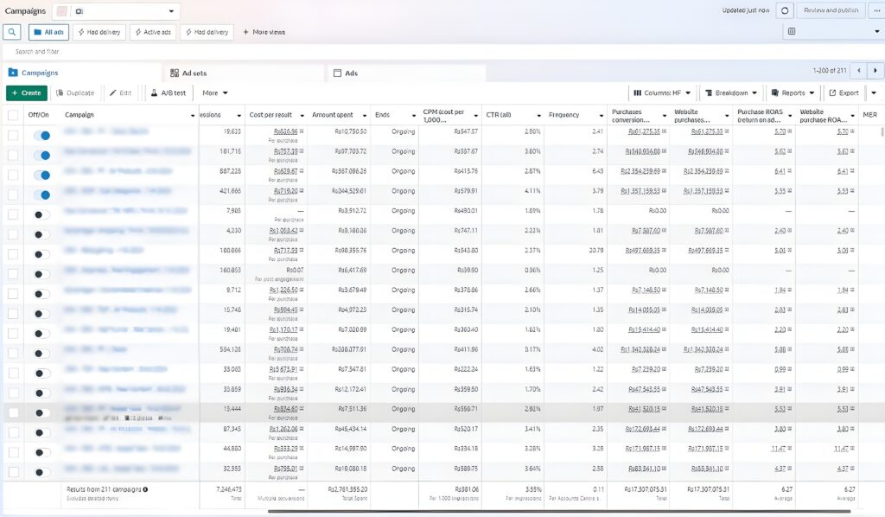The height and width of the screenshot is (517, 885).
Task: Turn off campaign with Rs244,529.61 spent
Action: tap(41, 195)
